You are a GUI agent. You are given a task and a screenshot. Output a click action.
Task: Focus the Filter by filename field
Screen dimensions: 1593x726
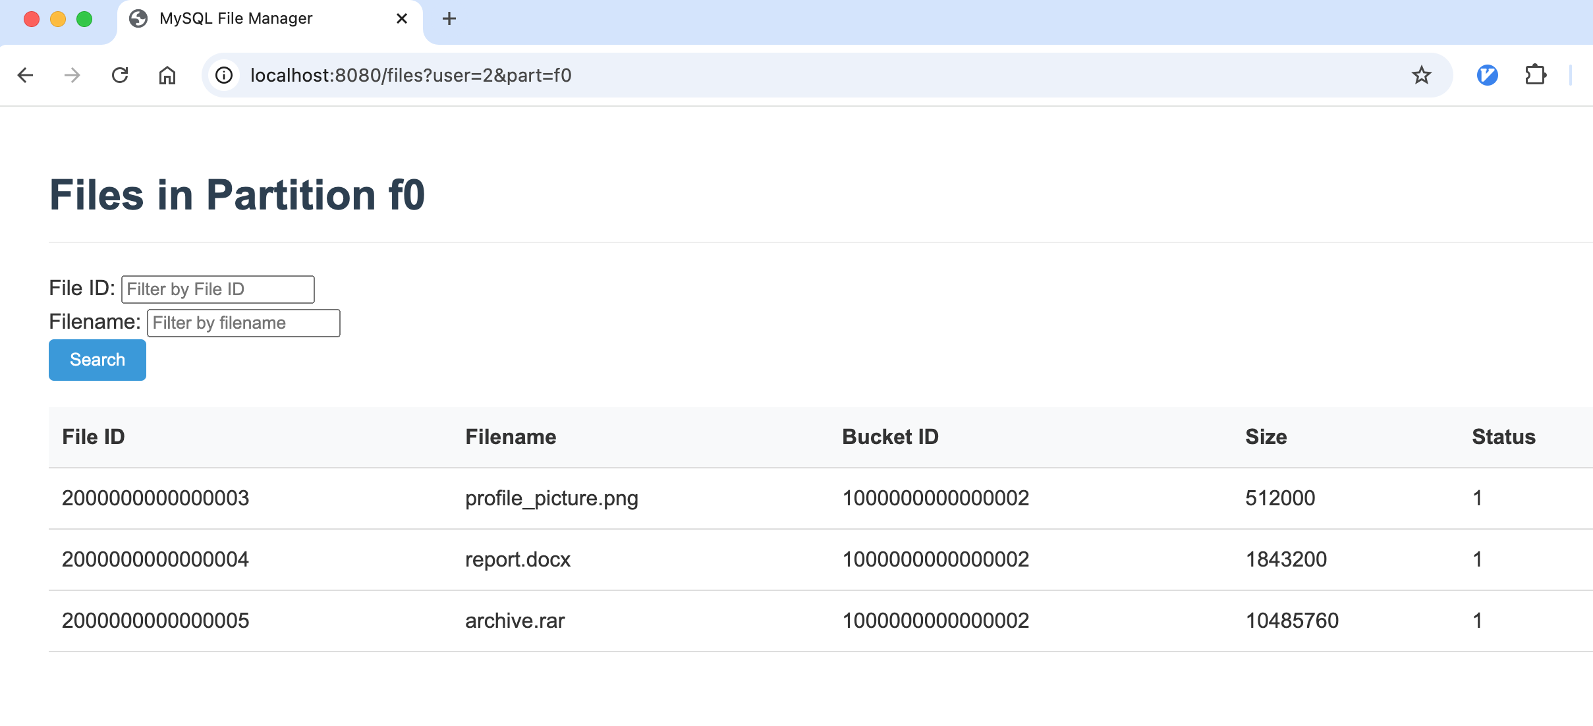pyautogui.click(x=244, y=323)
